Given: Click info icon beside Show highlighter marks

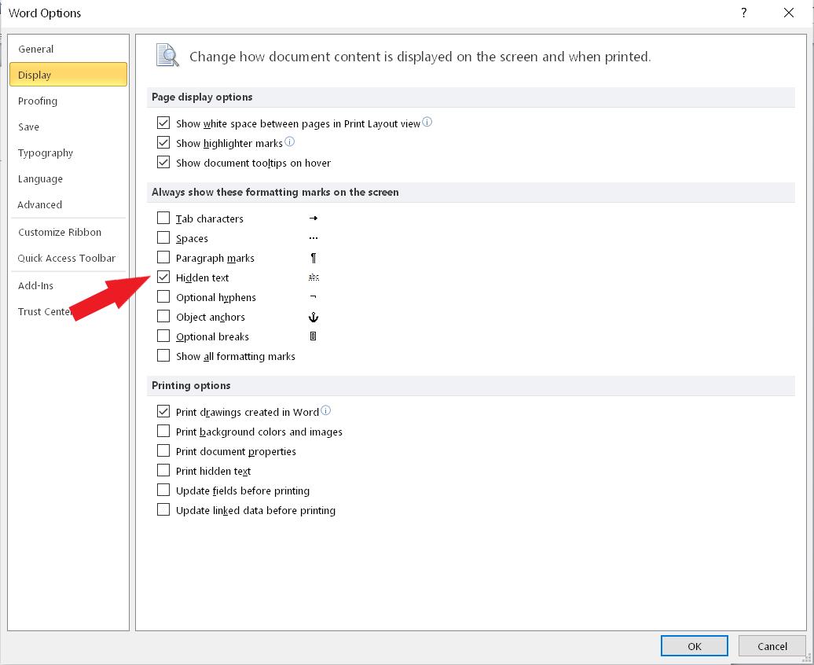Looking at the screenshot, I should click(x=290, y=141).
